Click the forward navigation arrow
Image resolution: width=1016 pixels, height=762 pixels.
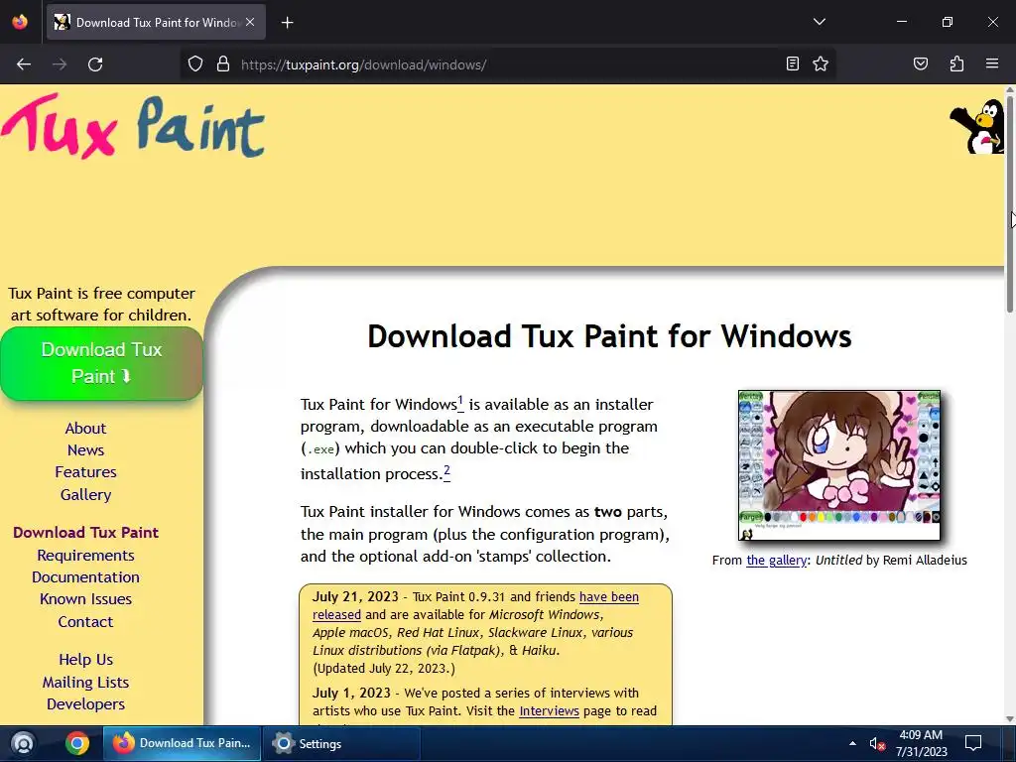(x=60, y=64)
